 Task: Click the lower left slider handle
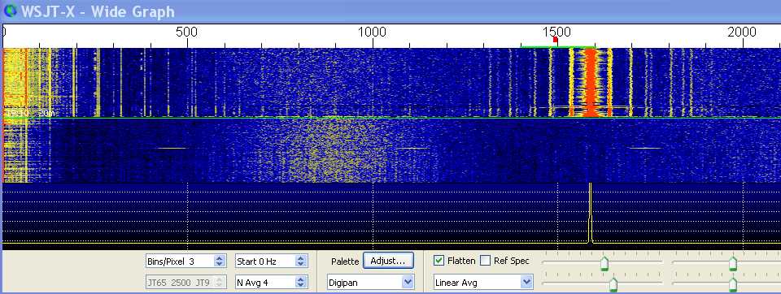613,284
